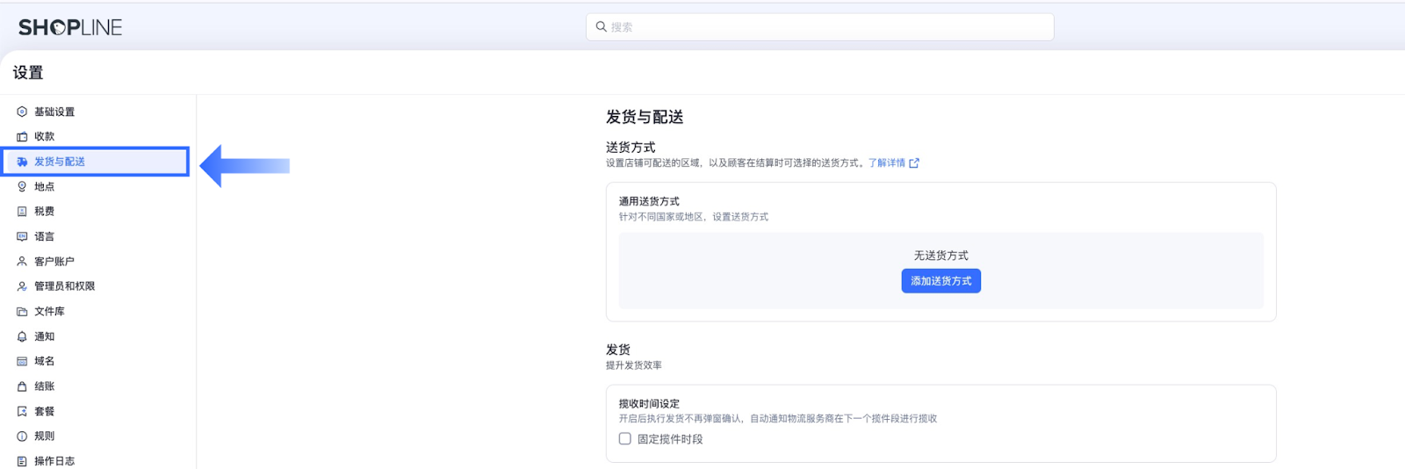Click the 通知 bell icon
The image size is (1405, 469).
(x=22, y=336)
